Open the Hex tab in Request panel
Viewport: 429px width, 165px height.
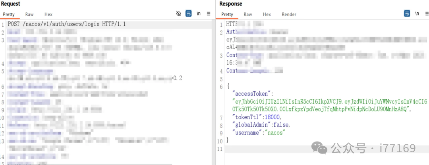(x=48, y=14)
